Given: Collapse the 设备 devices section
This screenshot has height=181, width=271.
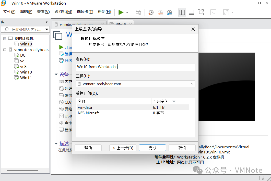Looking at the screenshot, I should (x=56, y=75).
